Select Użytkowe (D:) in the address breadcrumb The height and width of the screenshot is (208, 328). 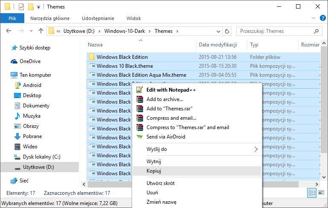click(x=79, y=31)
